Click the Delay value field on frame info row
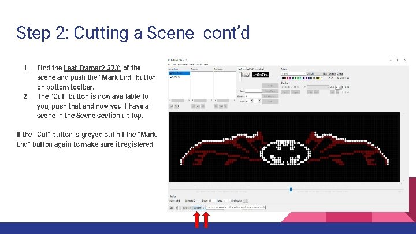This screenshot has height=234, width=416. pyautogui.click(x=212, y=201)
